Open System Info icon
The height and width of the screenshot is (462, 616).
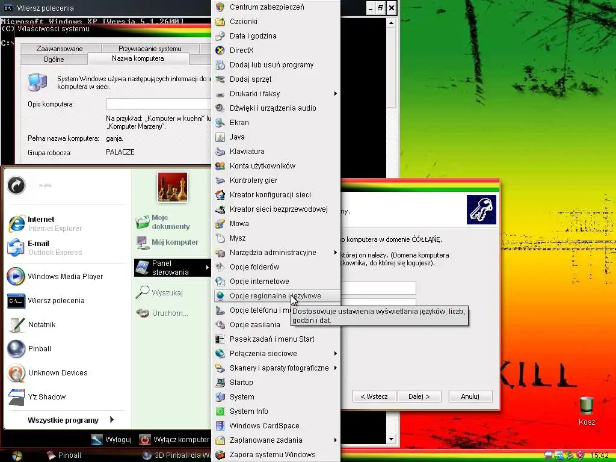tap(220, 411)
